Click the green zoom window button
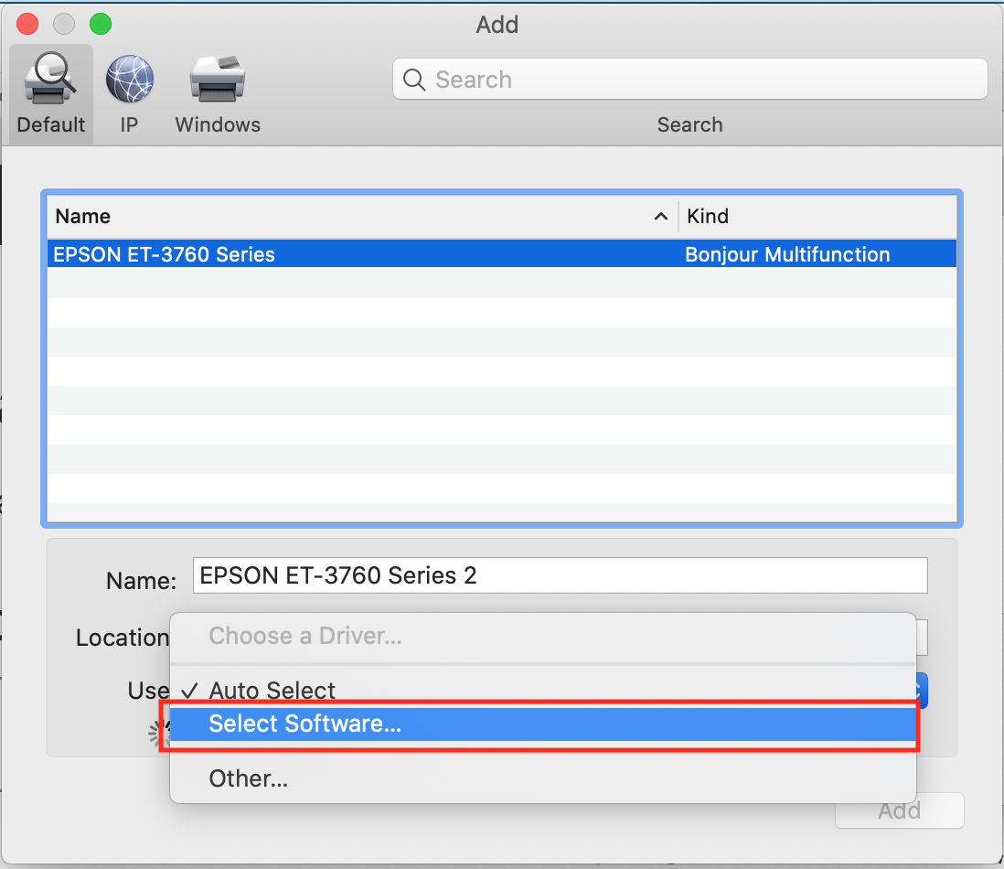Image resolution: width=1004 pixels, height=869 pixels. pos(101,24)
